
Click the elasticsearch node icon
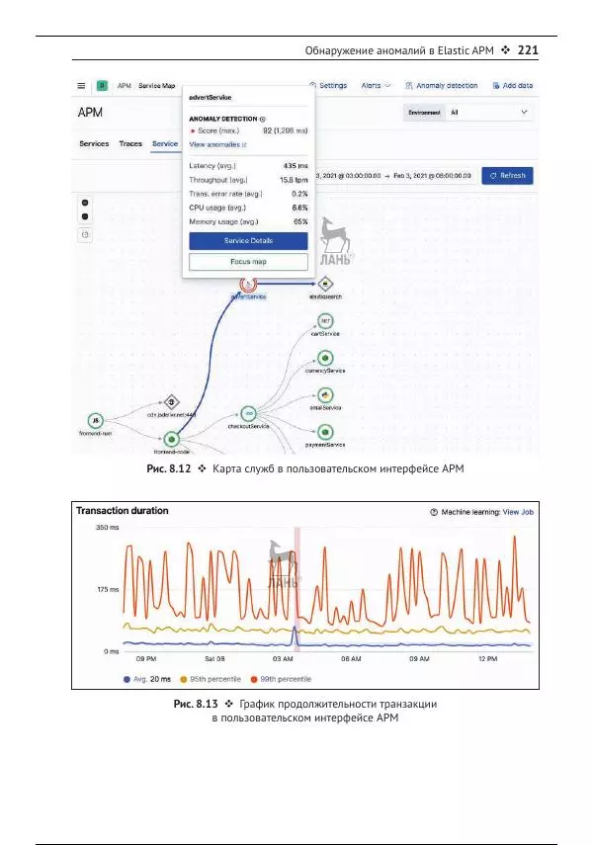tap(324, 284)
